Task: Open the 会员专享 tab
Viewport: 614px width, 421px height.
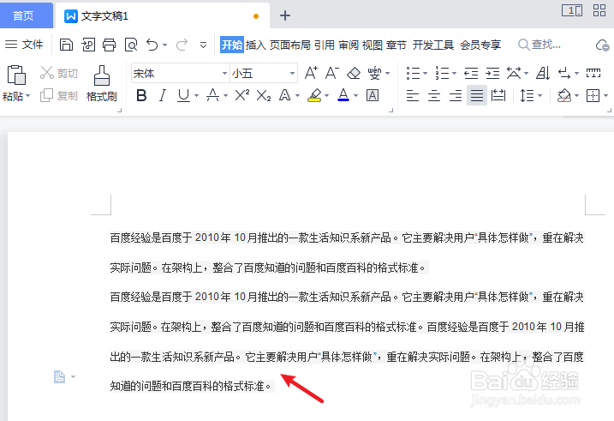Action: pos(480,45)
